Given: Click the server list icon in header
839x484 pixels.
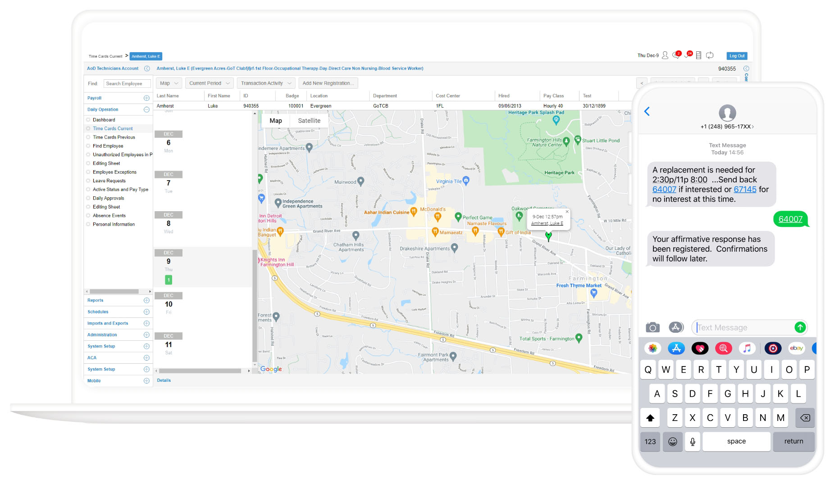Looking at the screenshot, I should pos(698,55).
